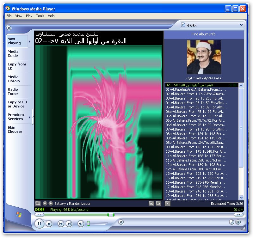Viewport: 253px width, 238px height.
Task: Select track 19-Al.Bakara.From.254.To.263
Action: (201, 196)
